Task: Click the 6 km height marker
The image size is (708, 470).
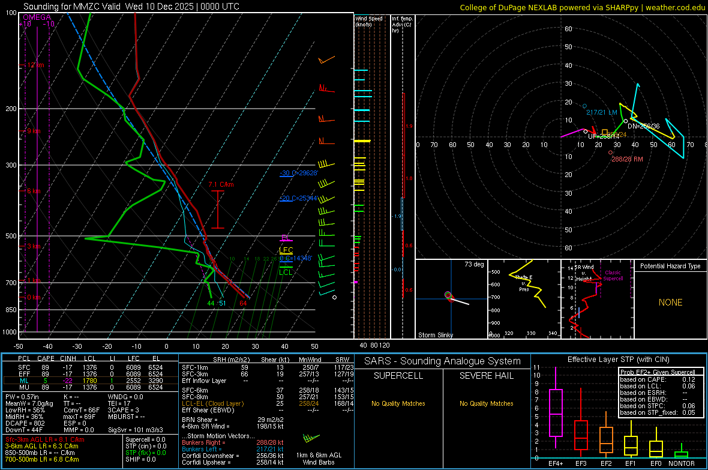Action: 34,191
